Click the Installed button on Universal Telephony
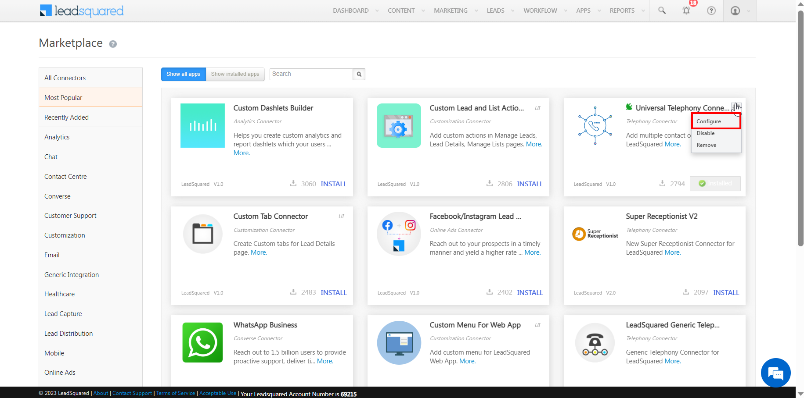 click(715, 184)
